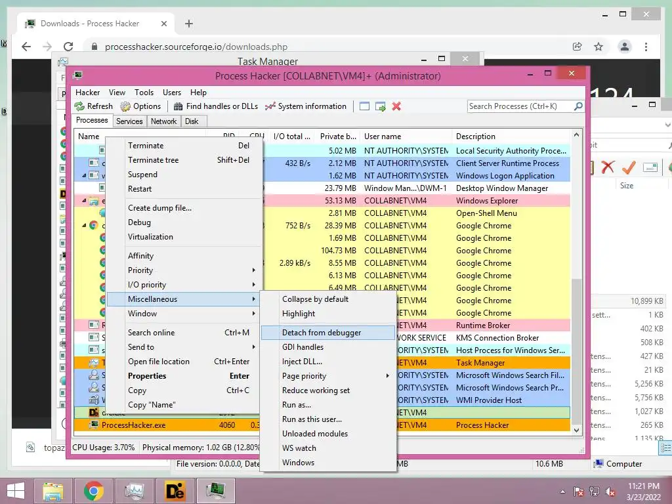Click the Chrome share page icon
The width and height of the screenshot is (672, 504).
click(x=577, y=47)
